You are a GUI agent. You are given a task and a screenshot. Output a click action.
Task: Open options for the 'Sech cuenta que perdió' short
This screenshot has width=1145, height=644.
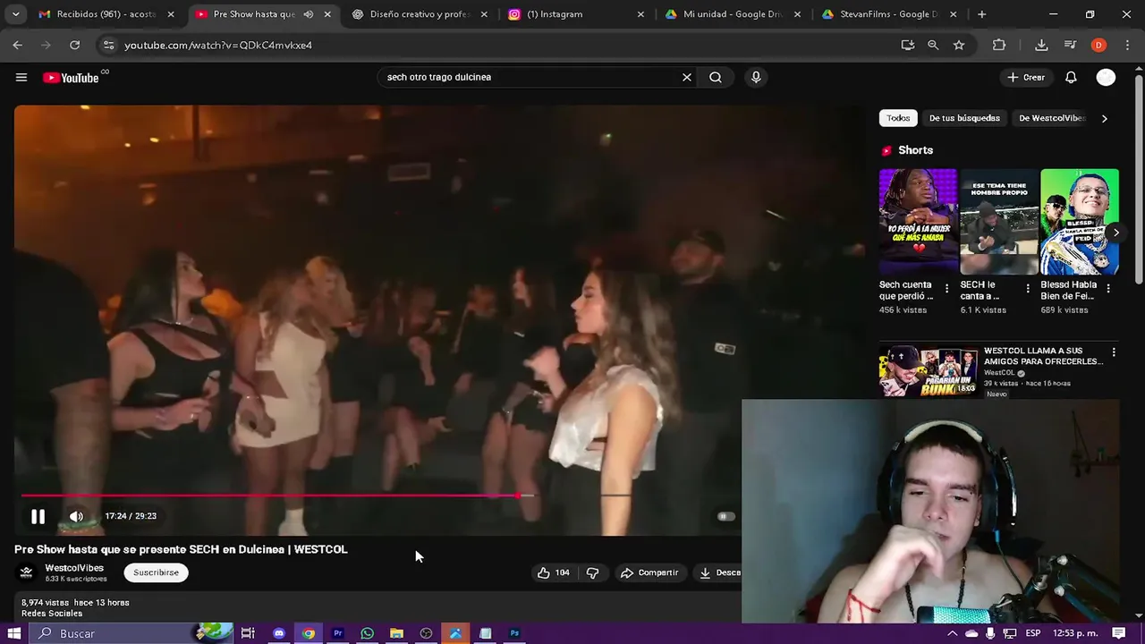[x=946, y=289]
